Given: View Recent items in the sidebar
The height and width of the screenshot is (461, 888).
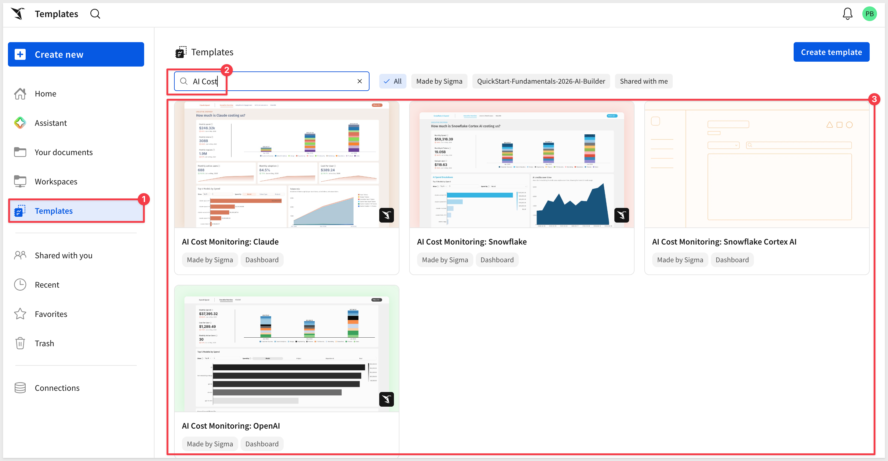Looking at the screenshot, I should click(x=76, y=285).
